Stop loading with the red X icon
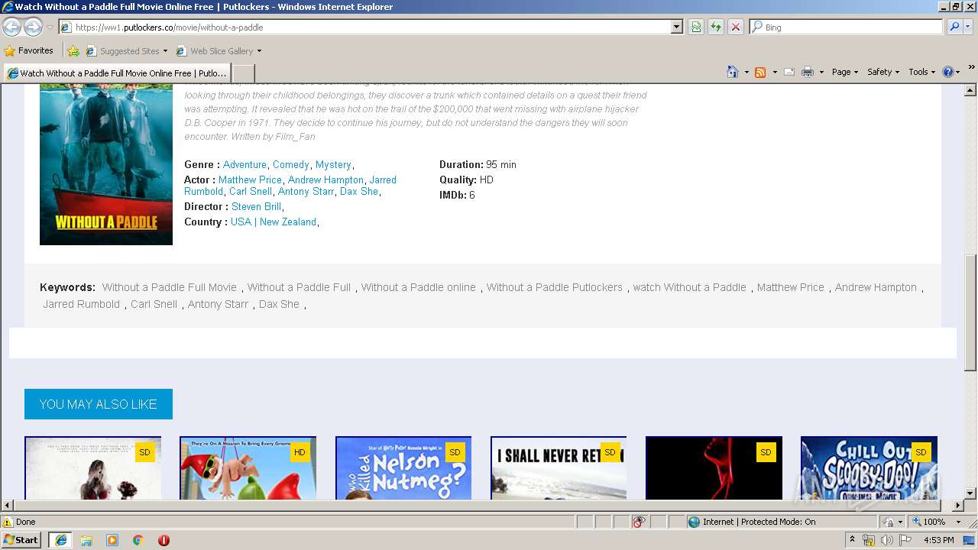This screenshot has height=550, width=978. click(736, 27)
